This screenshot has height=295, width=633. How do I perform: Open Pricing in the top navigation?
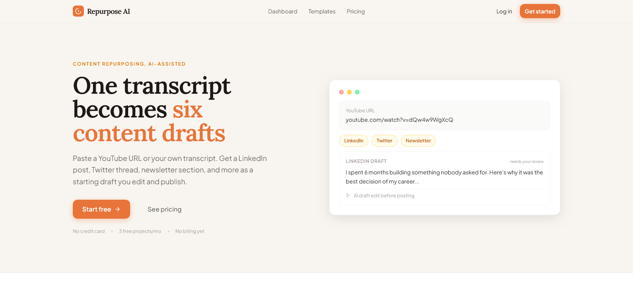(x=356, y=11)
